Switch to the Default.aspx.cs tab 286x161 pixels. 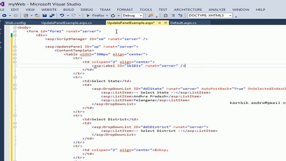[x=183, y=23]
